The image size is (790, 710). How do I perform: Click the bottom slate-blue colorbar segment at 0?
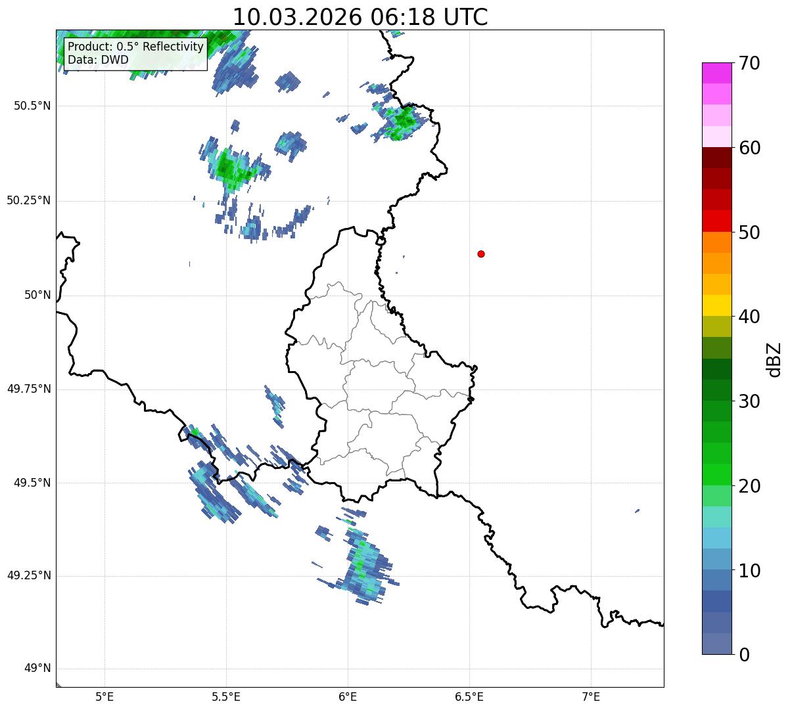(x=717, y=644)
